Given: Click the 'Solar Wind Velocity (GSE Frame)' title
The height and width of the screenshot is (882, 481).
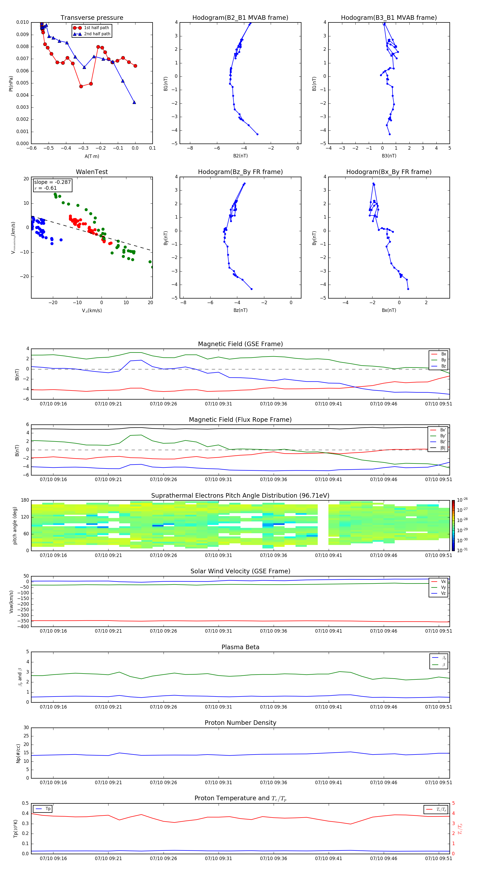Looking at the screenshot, I should click(x=240, y=571).
